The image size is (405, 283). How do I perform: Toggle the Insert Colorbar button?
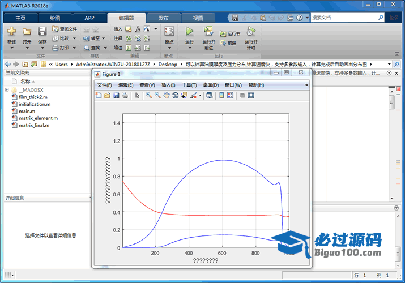click(221, 96)
